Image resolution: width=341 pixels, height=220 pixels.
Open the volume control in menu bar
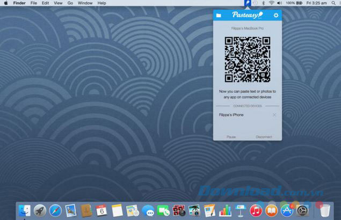(279, 3)
